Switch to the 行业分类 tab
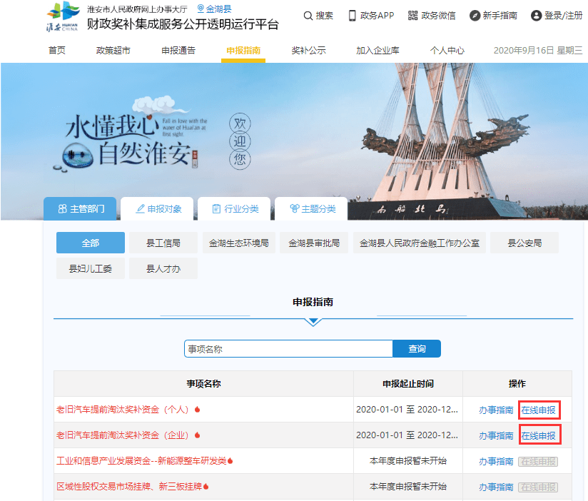Screen dimensions: 588x501 [x=234, y=208]
